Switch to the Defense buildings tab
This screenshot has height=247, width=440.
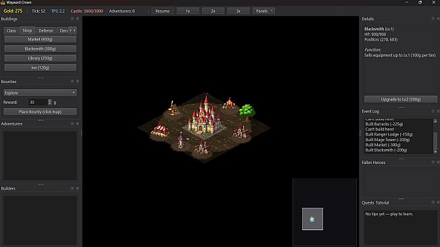pos(46,30)
